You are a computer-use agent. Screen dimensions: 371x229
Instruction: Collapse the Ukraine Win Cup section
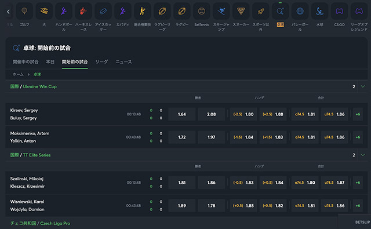click(363, 86)
